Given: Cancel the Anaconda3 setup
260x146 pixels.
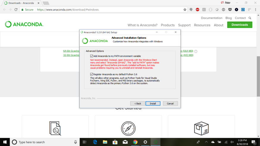Looking at the screenshot, I should click(x=170, y=104).
